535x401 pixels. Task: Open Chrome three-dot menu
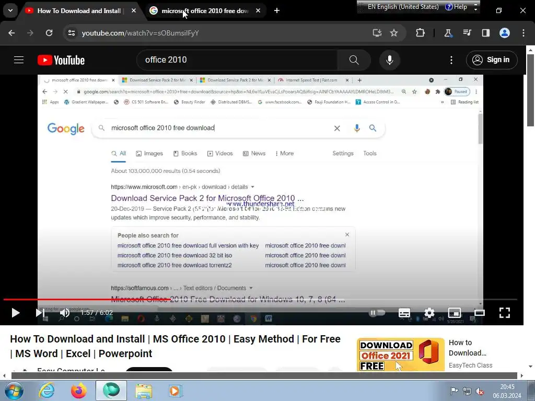coord(524,33)
